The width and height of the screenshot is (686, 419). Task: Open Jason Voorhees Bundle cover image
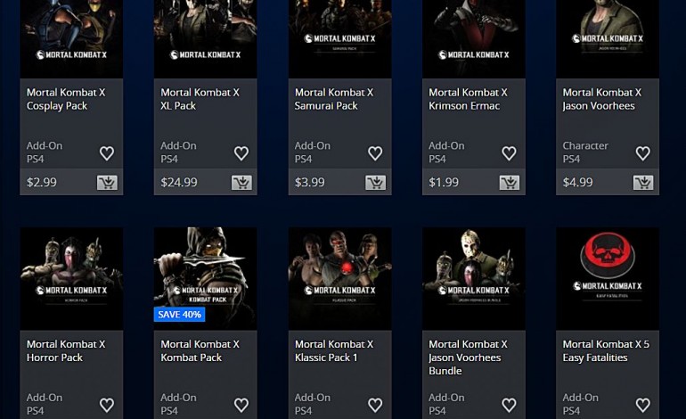[474, 278]
